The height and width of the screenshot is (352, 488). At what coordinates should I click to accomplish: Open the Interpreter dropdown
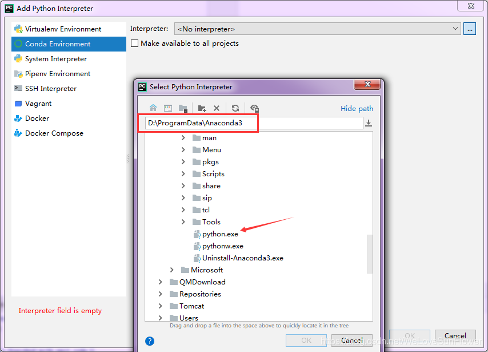(x=318, y=29)
